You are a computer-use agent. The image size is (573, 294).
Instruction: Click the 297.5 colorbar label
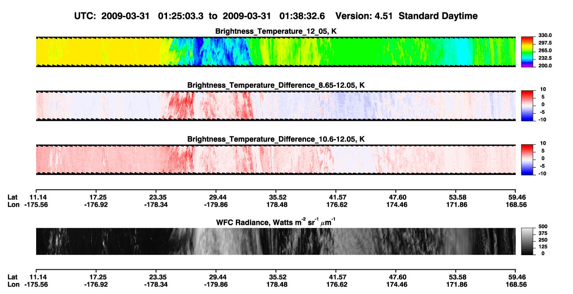[x=544, y=43]
